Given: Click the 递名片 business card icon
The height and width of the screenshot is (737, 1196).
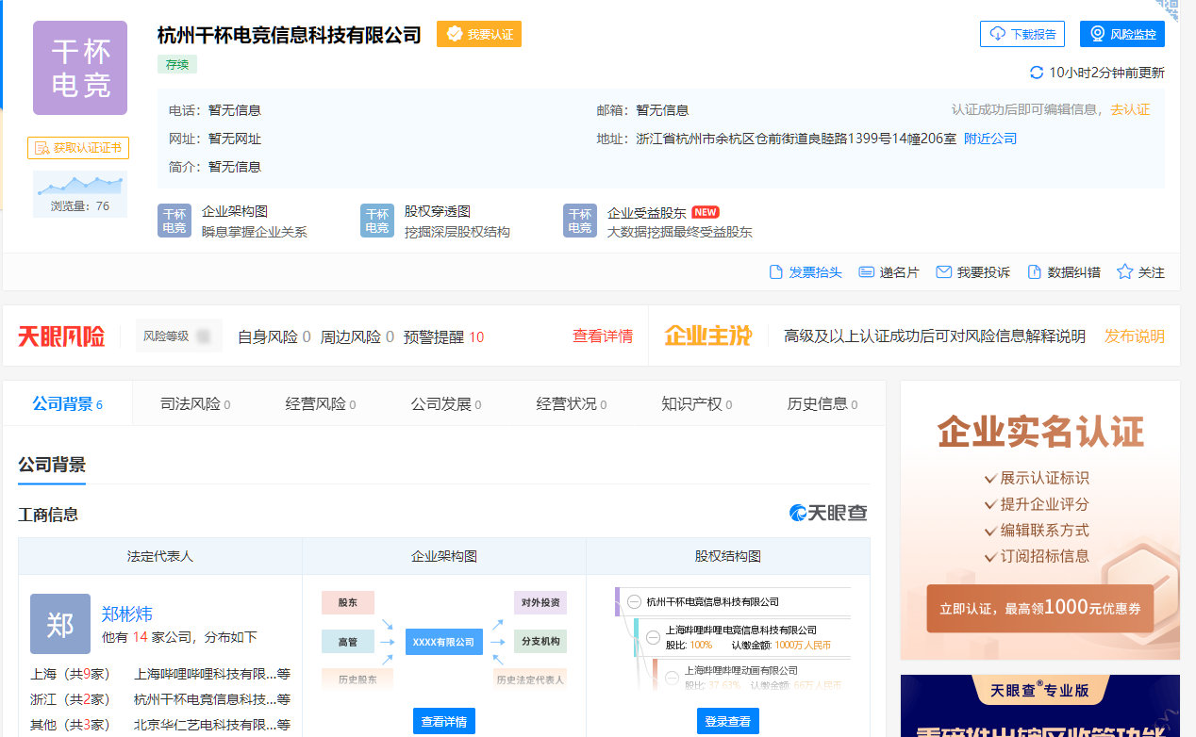Looking at the screenshot, I should [x=867, y=272].
